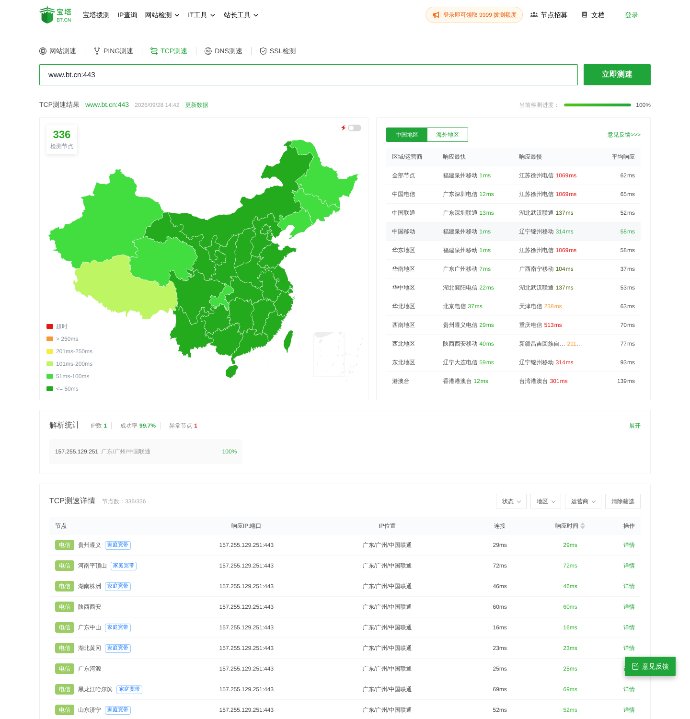Click the BT.CN logo
The width and height of the screenshot is (690, 719).
coord(56,15)
